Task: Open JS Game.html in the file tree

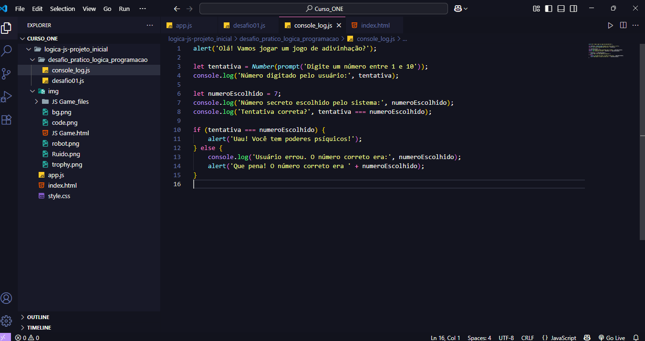Action: [89, 133]
